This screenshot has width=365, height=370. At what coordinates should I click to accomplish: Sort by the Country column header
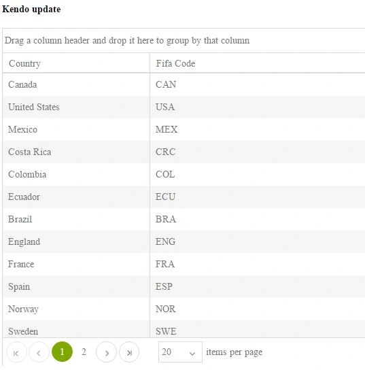coord(76,63)
